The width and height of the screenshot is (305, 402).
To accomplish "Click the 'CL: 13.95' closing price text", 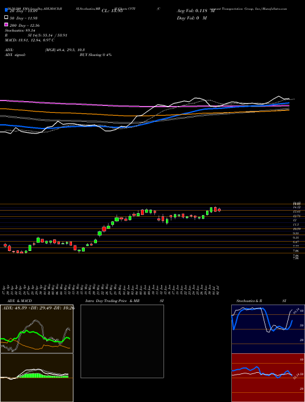I will pos(112,11).
